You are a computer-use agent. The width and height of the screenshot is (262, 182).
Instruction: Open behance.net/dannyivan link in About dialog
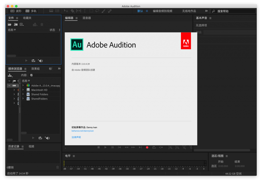[x=83, y=131]
